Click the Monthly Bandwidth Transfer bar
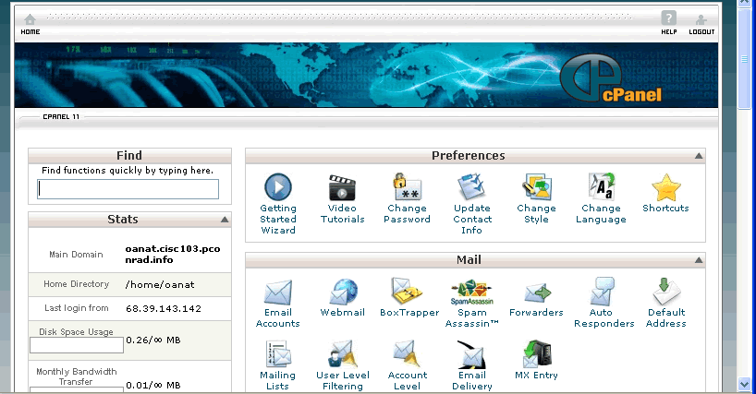The height and width of the screenshot is (394, 756). [x=77, y=389]
